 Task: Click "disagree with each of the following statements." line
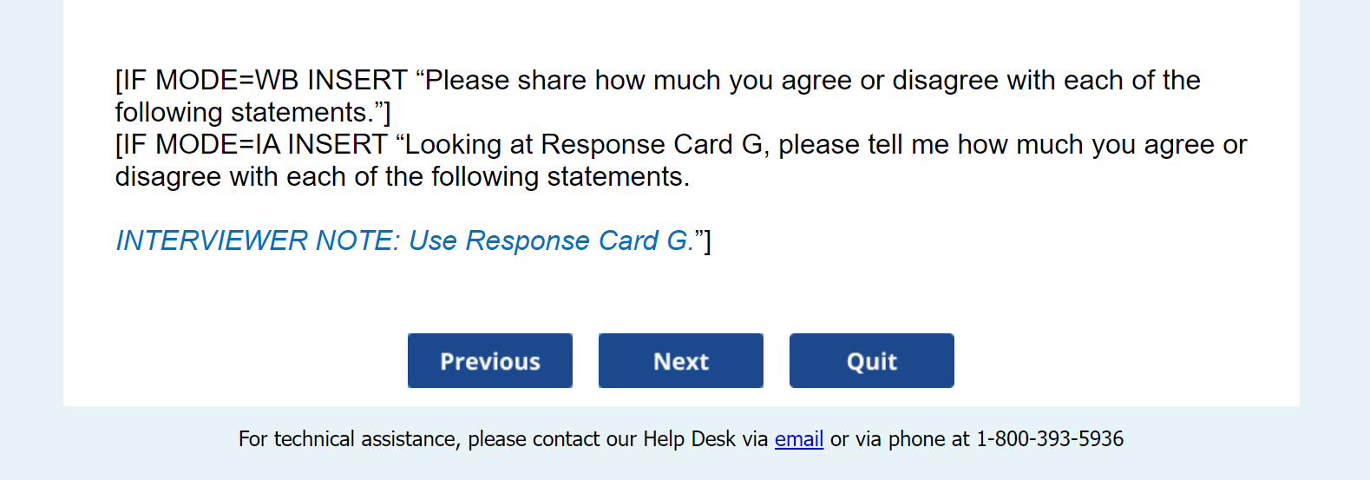click(x=402, y=177)
